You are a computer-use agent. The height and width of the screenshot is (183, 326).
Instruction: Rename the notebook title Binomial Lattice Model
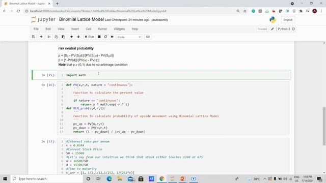pos(81,19)
